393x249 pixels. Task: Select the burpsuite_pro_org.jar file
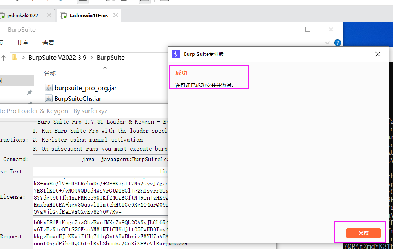pyautogui.click(x=86, y=88)
